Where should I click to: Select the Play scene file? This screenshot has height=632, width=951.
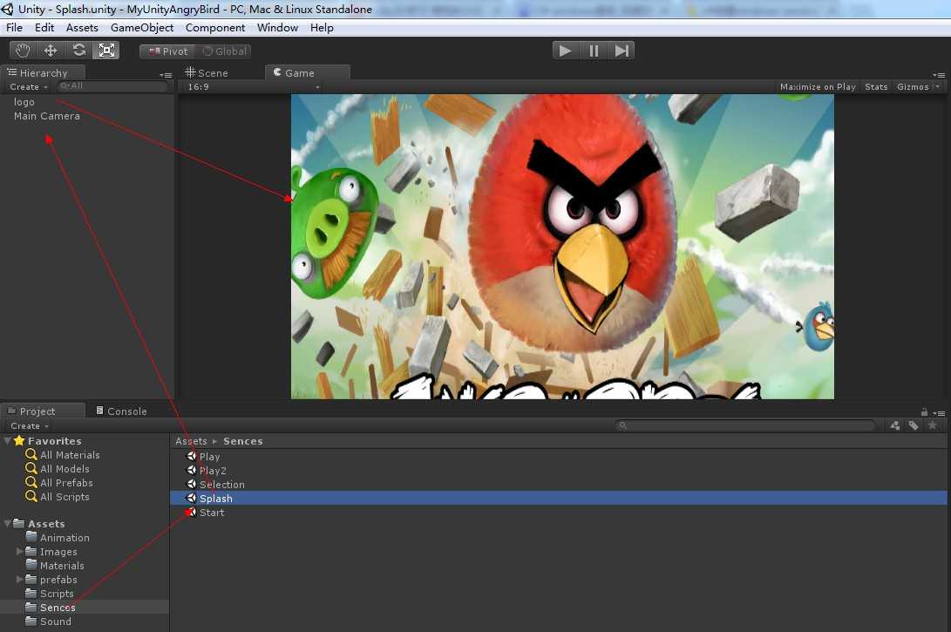209,457
